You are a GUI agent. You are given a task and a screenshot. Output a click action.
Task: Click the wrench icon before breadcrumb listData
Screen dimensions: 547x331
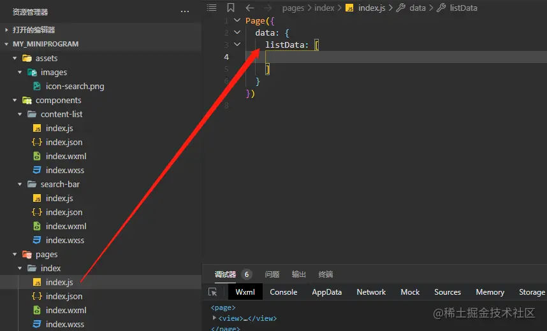click(x=441, y=8)
